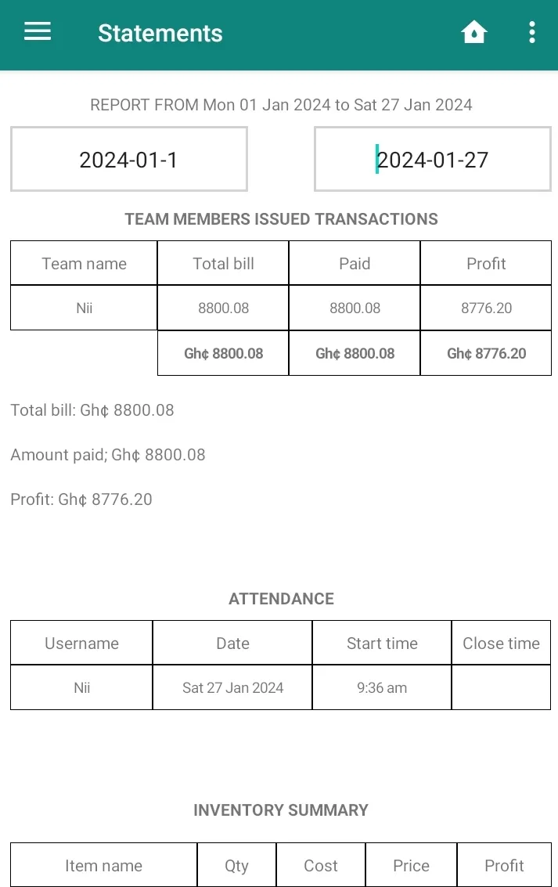
Task: Tap the 9:36 am start time cell
Action: (382, 687)
